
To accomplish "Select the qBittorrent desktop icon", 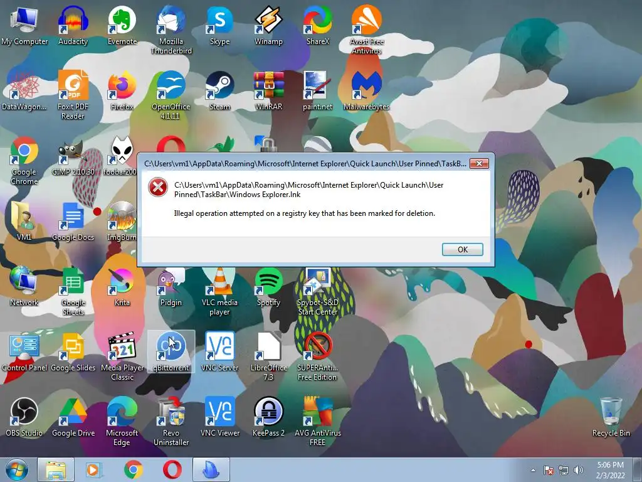I will tap(171, 351).
